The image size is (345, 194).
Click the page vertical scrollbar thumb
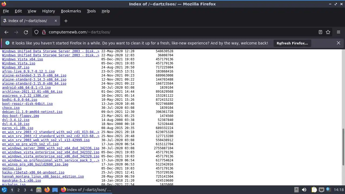coord(343,147)
